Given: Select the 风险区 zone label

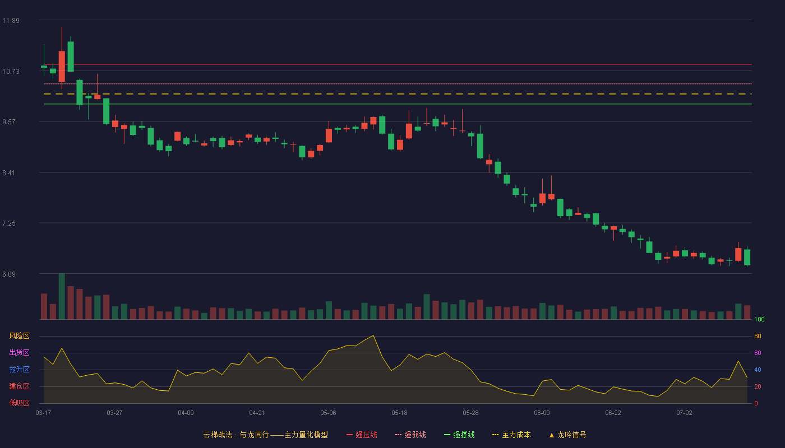Looking at the screenshot, I should coord(19,336).
